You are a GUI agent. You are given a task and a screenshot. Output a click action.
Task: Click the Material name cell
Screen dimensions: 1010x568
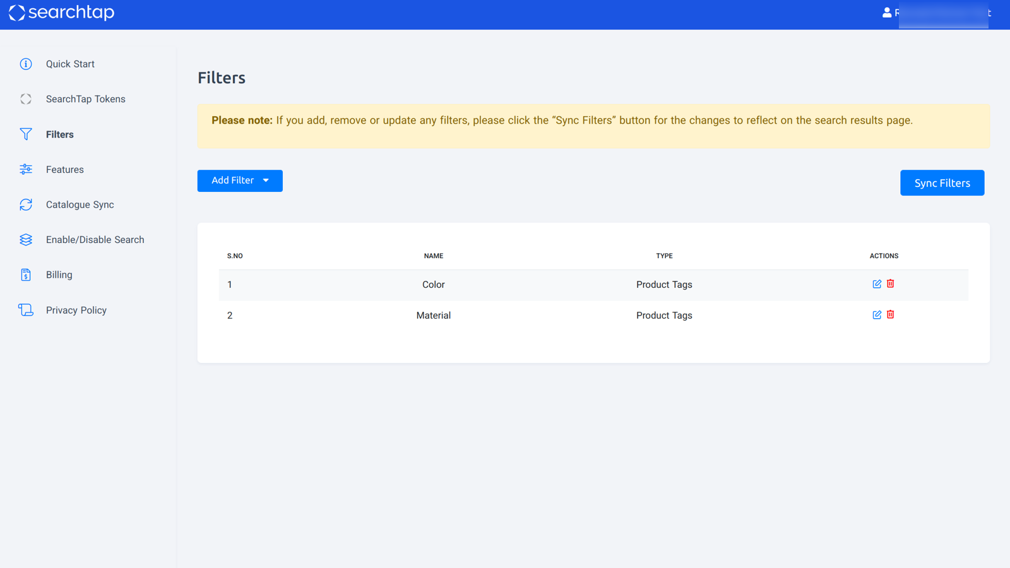click(434, 316)
